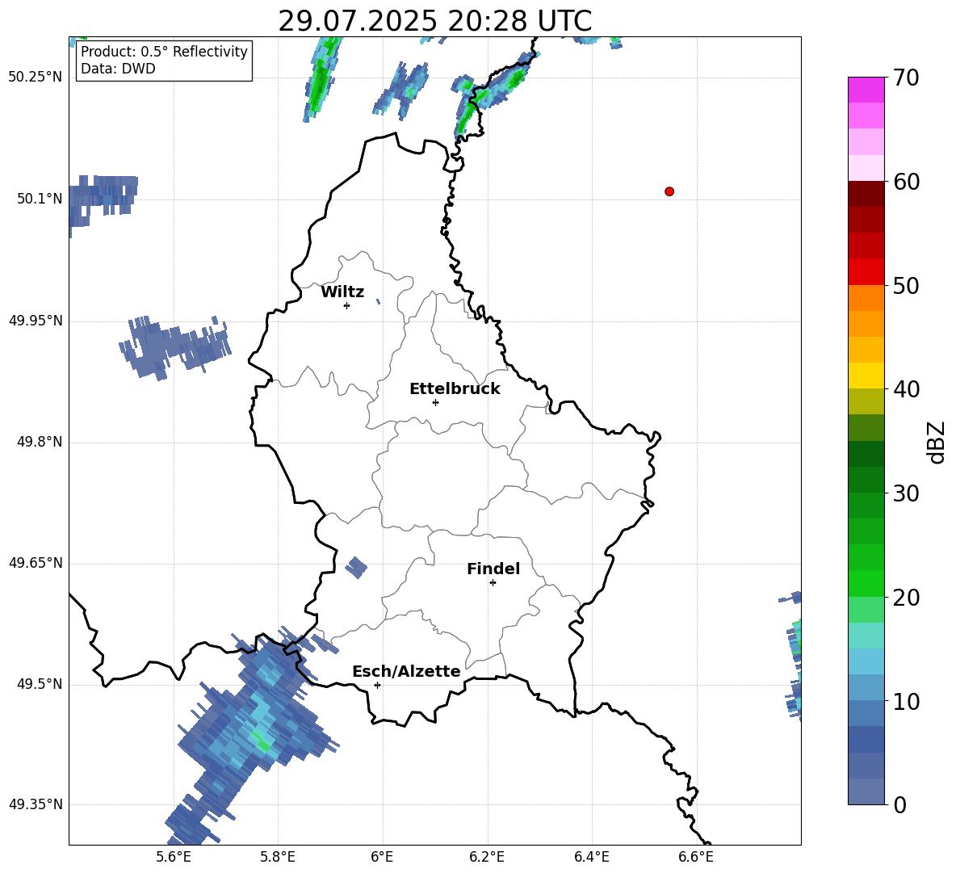This screenshot has width=956, height=873.
Task: Click the magenta top band of the colorbar
Action: (866, 90)
